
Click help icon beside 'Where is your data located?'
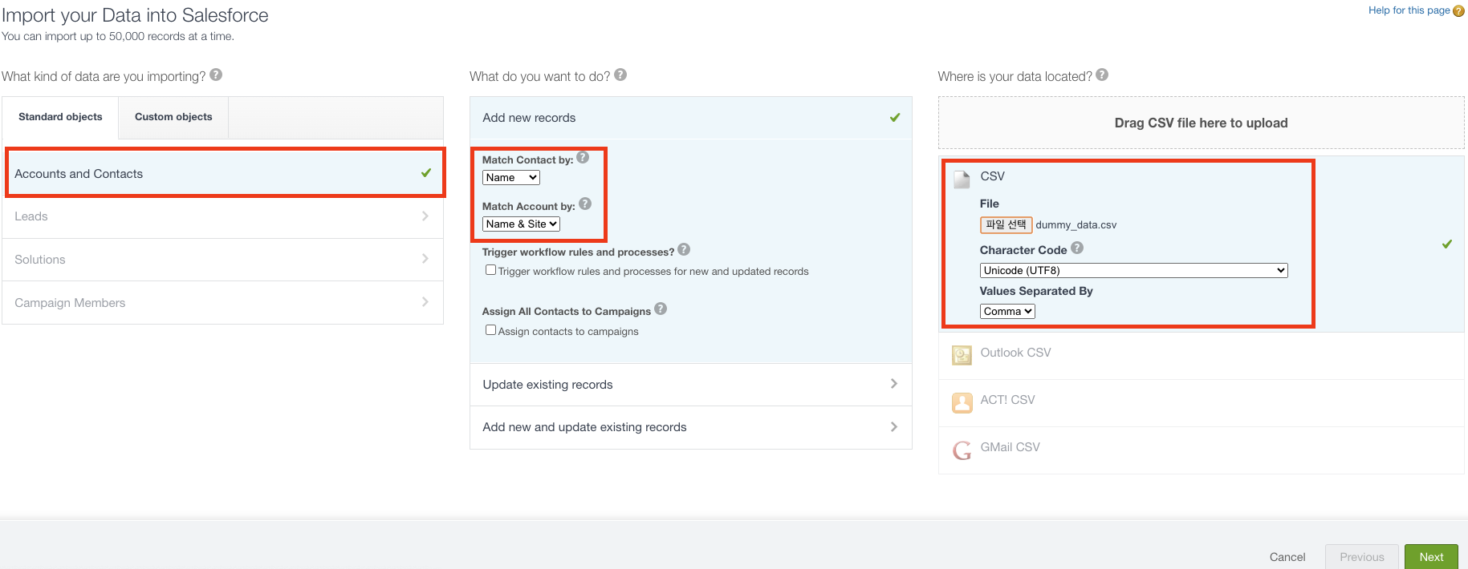[x=1102, y=75]
